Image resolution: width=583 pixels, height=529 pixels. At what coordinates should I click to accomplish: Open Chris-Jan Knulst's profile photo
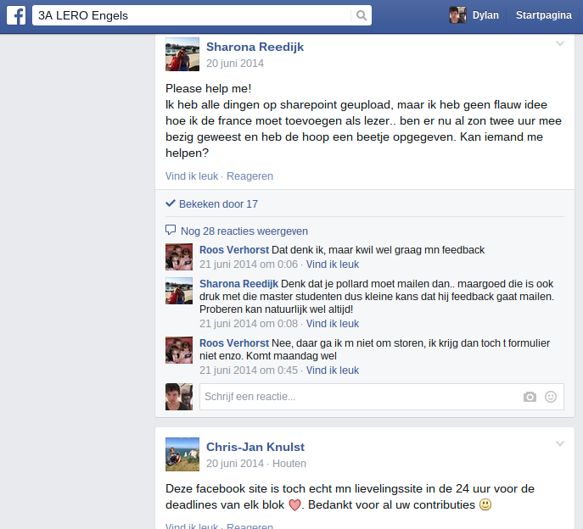click(x=182, y=454)
